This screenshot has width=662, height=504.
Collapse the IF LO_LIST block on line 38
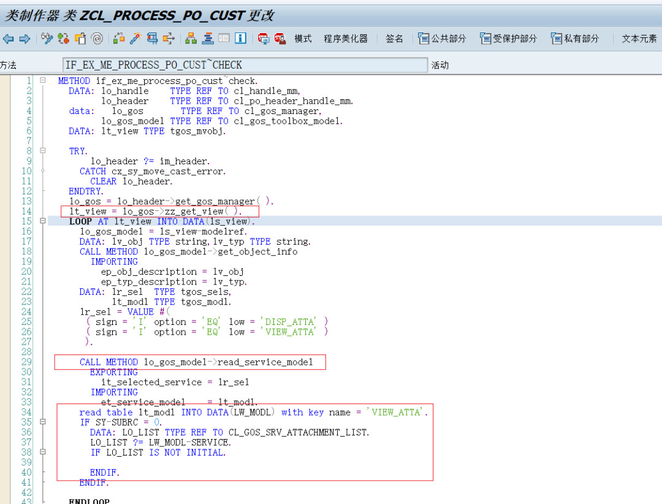tap(43, 452)
